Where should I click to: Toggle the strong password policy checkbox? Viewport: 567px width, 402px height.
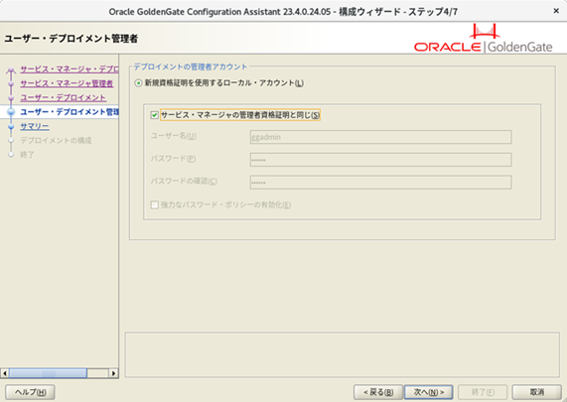click(154, 204)
